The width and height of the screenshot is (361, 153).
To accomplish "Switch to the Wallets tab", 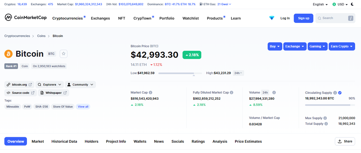I will coord(140,142).
